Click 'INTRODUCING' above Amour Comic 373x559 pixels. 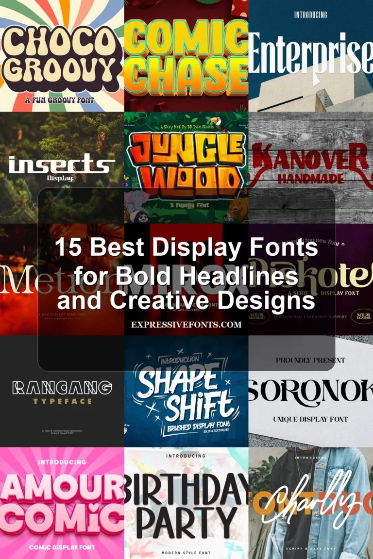(x=62, y=462)
